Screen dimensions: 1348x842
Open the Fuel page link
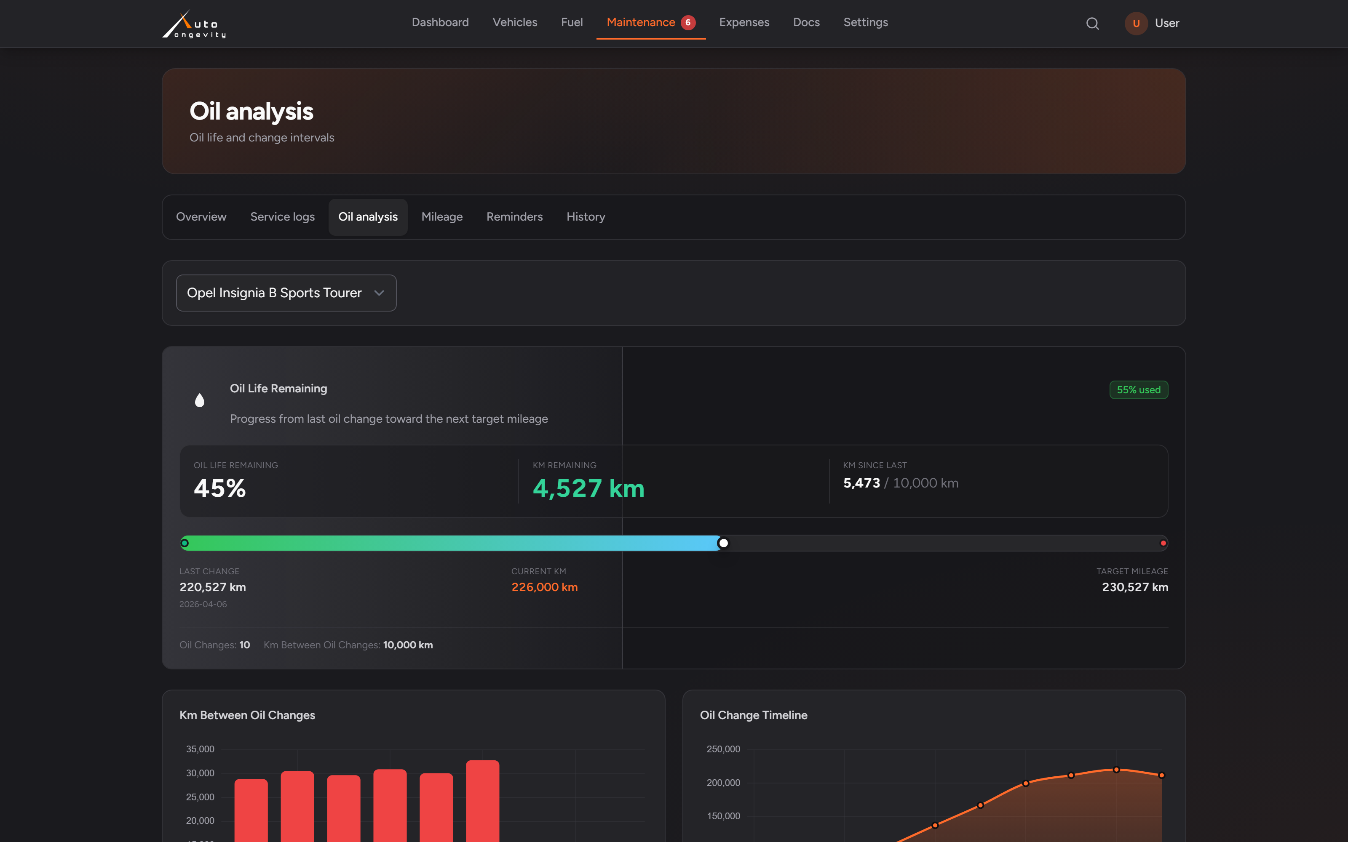coord(572,22)
